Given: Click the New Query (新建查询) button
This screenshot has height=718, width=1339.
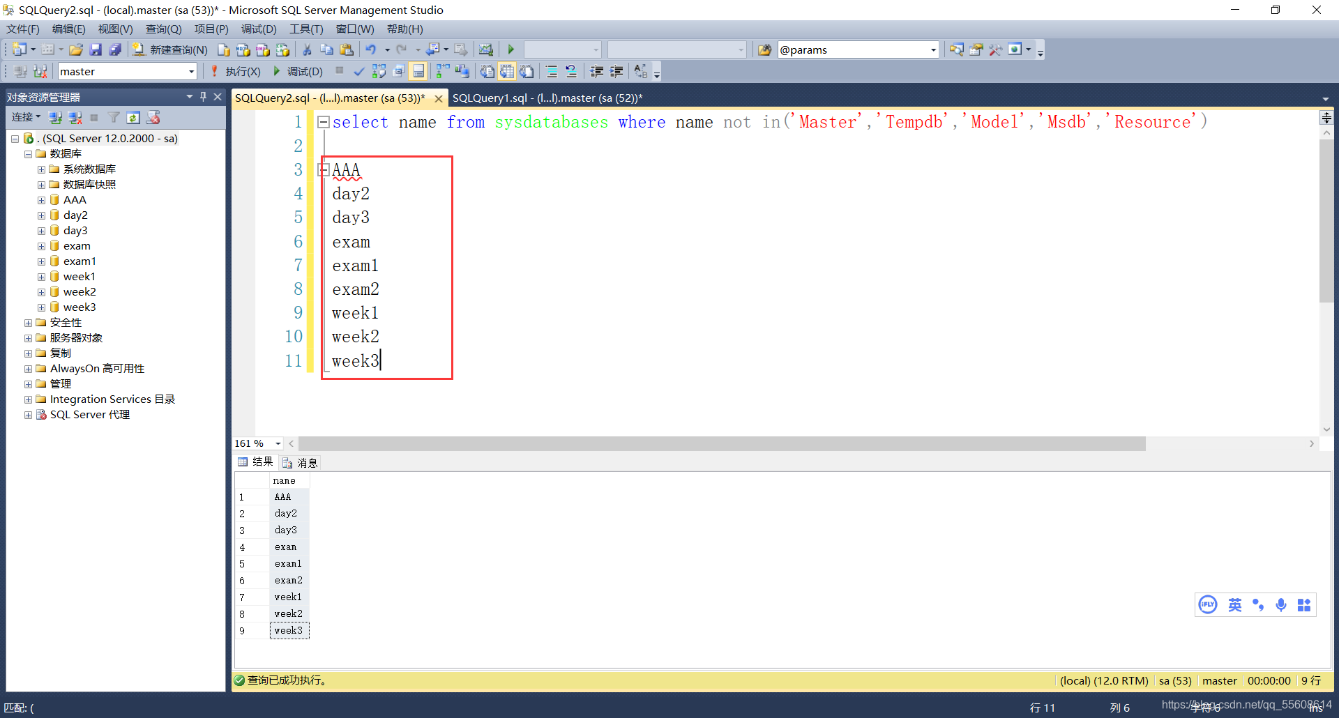Looking at the screenshot, I should click(170, 49).
